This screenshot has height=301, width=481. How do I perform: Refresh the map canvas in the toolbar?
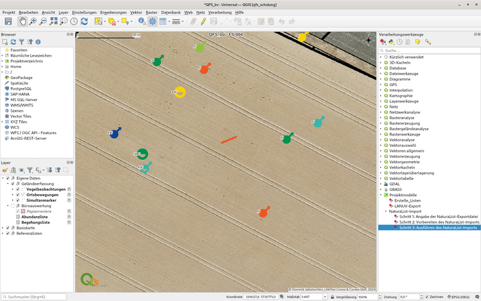[x=84, y=21]
